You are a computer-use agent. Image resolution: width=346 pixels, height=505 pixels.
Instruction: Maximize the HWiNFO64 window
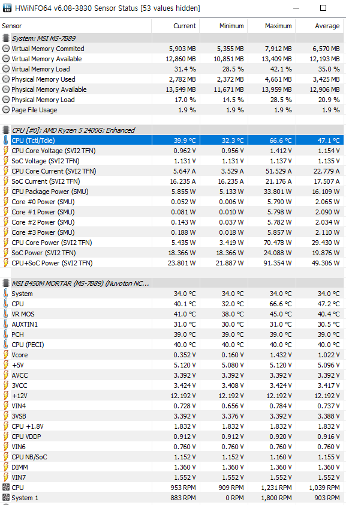click(x=323, y=8)
